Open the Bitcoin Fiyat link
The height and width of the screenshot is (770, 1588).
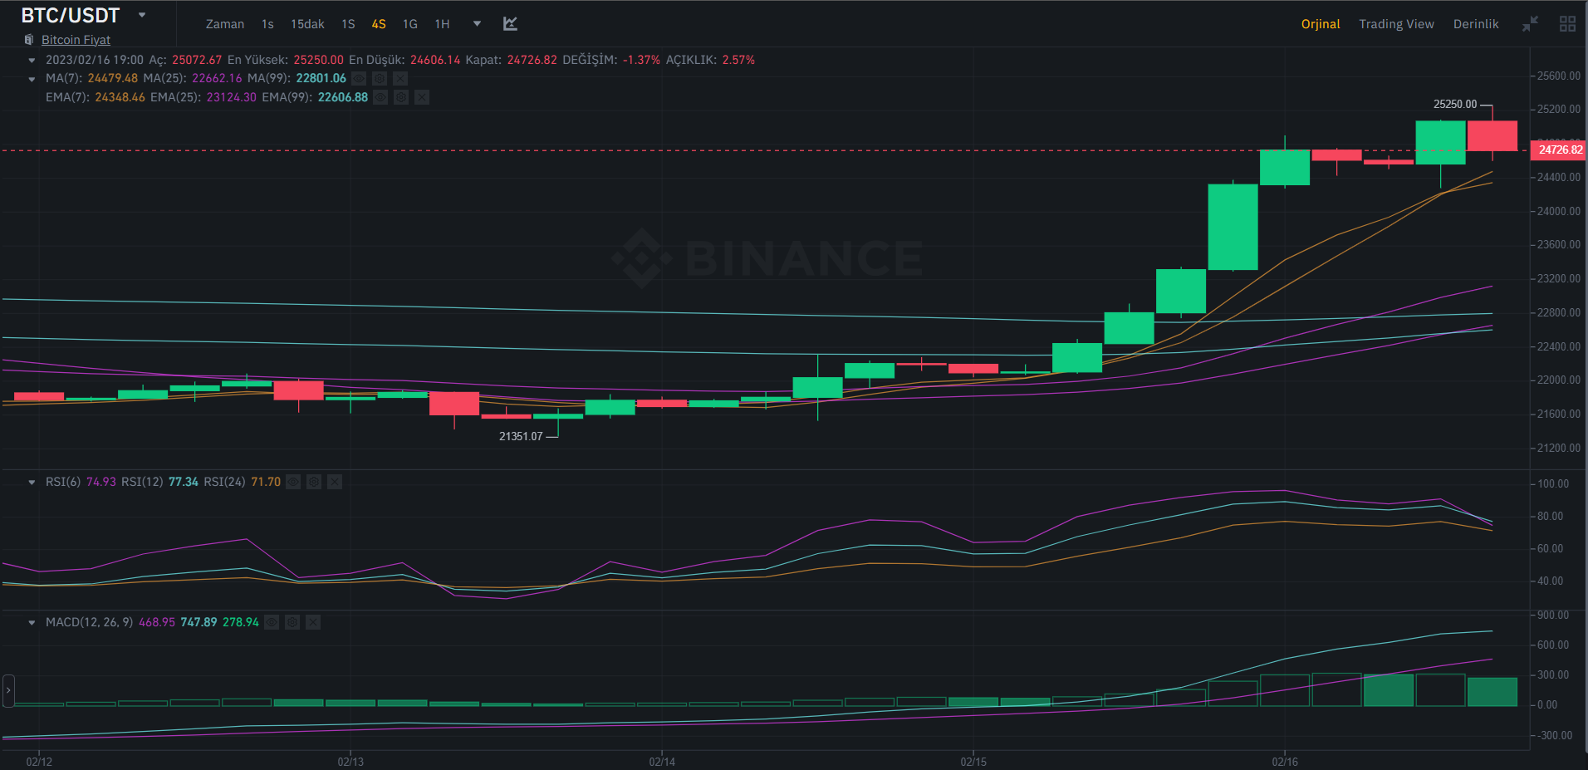76,40
